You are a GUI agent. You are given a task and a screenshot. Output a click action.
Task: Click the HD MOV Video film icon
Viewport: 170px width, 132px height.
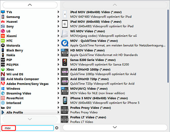65,53
